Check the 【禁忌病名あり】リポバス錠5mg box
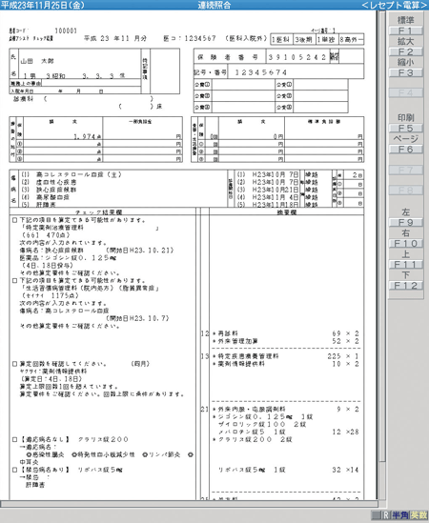 (x=14, y=470)
